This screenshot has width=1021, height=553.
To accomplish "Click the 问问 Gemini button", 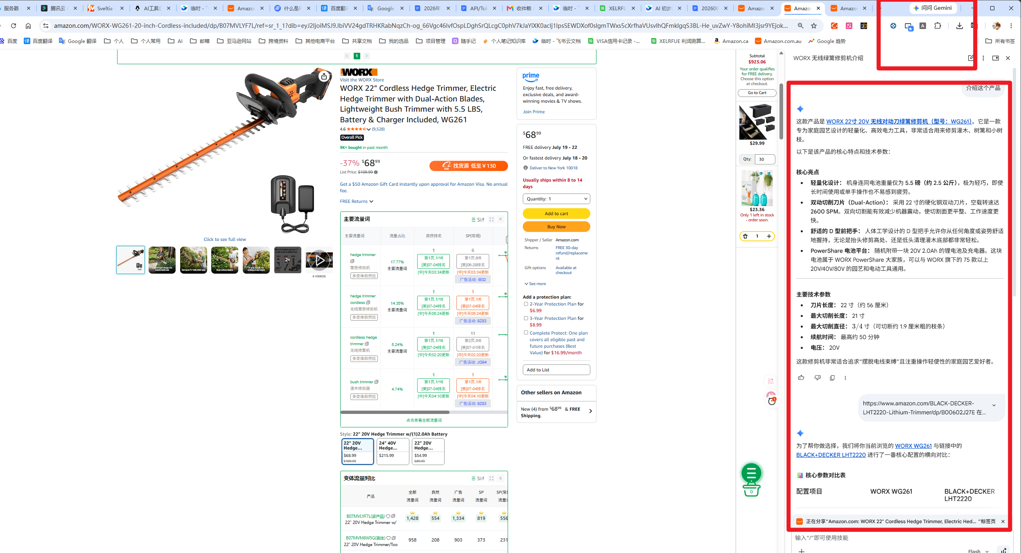I will point(933,8).
